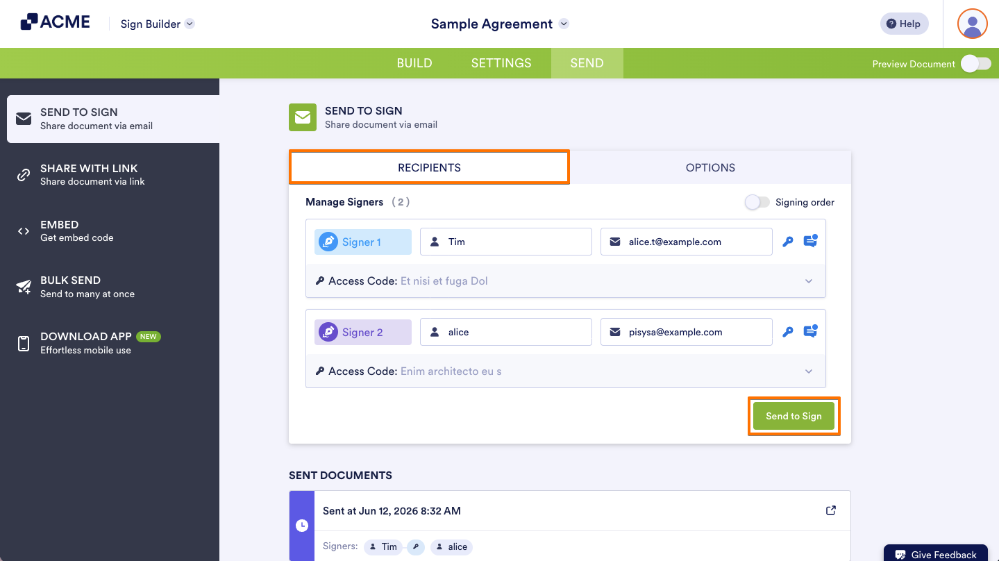Click Signer 2 access code key icon
Image resolution: width=999 pixels, height=561 pixels.
click(x=788, y=332)
